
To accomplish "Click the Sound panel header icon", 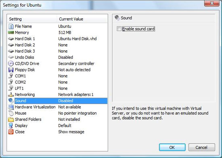I will click(117, 18).
